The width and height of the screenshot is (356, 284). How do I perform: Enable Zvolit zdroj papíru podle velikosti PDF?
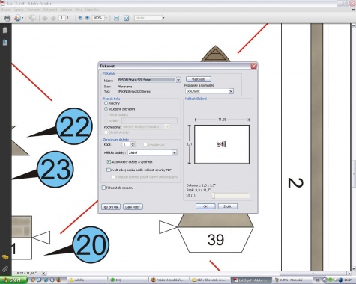pyautogui.click(x=109, y=170)
